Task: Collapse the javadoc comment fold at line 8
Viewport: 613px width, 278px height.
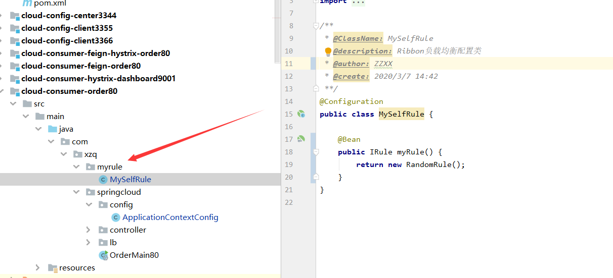Action: (x=316, y=26)
